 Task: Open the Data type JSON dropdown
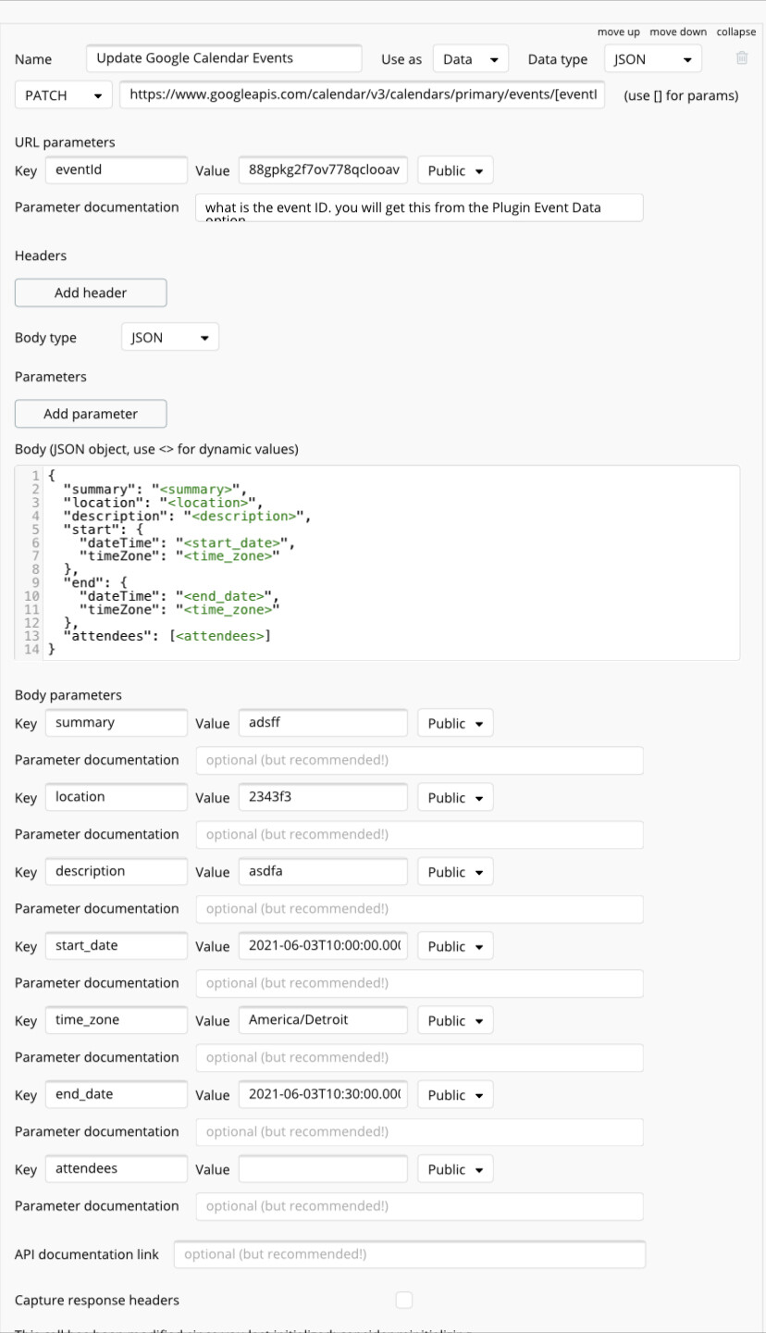point(652,59)
